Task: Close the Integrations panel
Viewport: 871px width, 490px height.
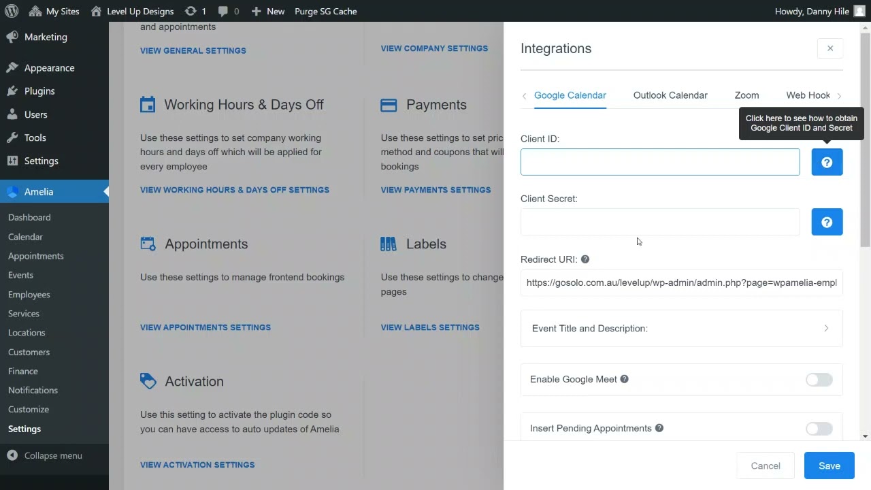Action: point(830,48)
